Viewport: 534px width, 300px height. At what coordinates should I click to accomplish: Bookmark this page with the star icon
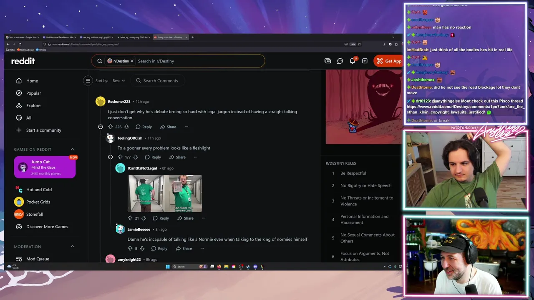pyautogui.click(x=359, y=44)
